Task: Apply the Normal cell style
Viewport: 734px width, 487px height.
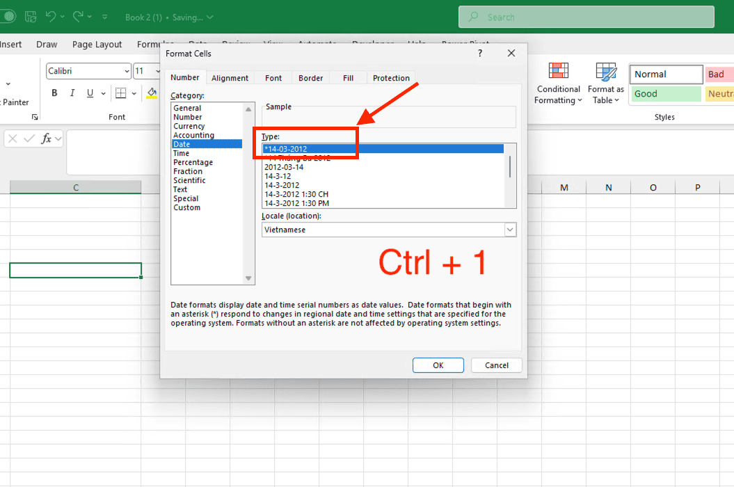Action: pyautogui.click(x=666, y=74)
